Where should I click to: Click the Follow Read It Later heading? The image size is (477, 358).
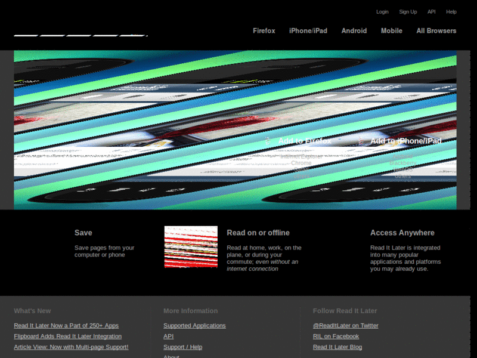[345, 311]
